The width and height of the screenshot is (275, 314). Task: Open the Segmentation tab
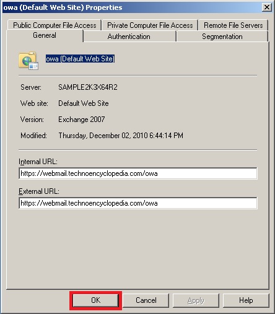click(x=222, y=37)
